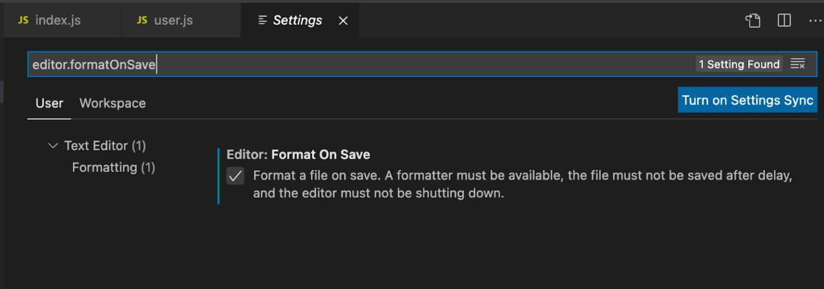Select the User settings tab
The width and height of the screenshot is (824, 289).
pyautogui.click(x=49, y=103)
